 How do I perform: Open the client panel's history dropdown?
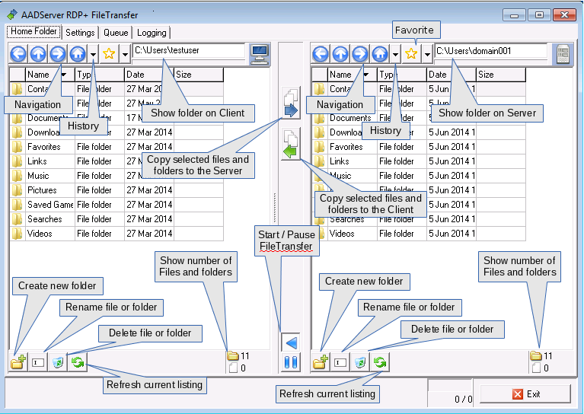[93, 54]
